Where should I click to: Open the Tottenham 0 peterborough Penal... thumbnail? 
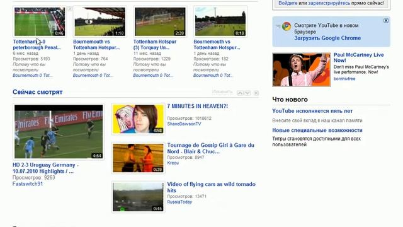point(40,21)
